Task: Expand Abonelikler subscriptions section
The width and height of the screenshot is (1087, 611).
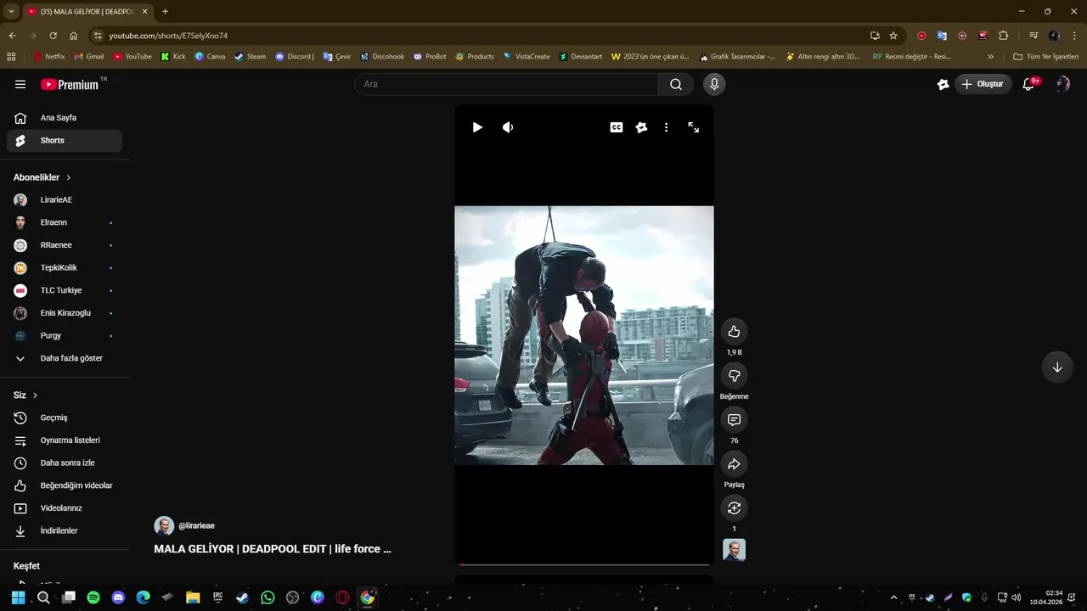Action: (42, 177)
